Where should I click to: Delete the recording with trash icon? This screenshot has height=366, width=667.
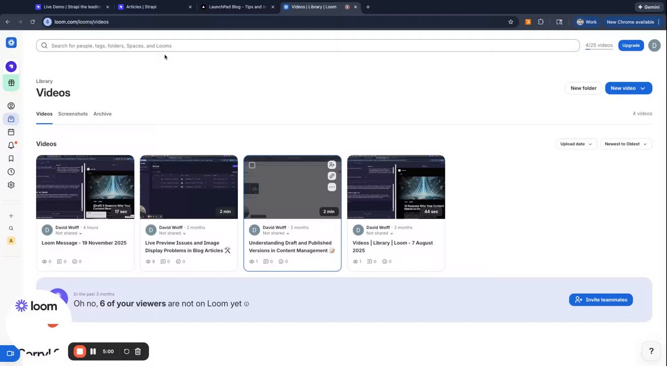point(138,351)
